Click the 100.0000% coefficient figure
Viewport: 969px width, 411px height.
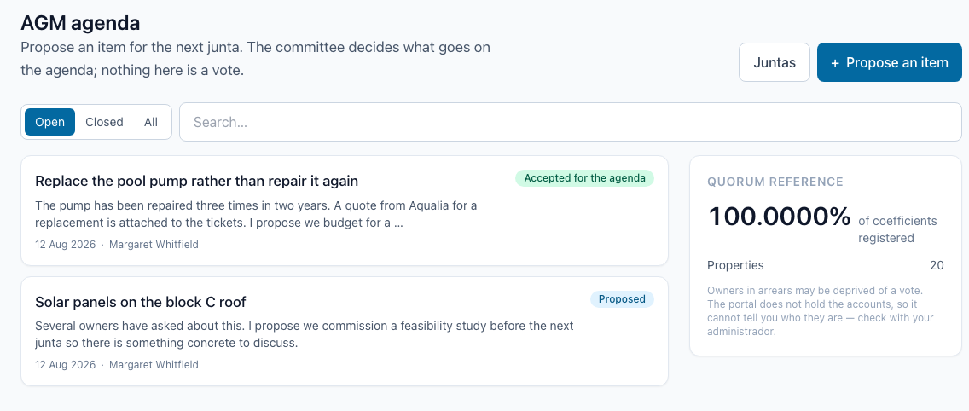point(780,217)
